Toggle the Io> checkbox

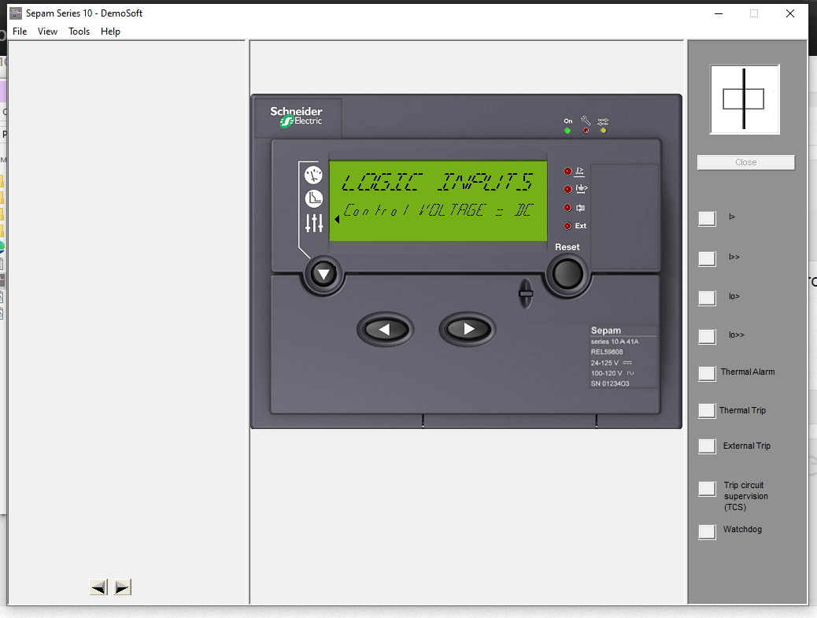pyautogui.click(x=707, y=298)
